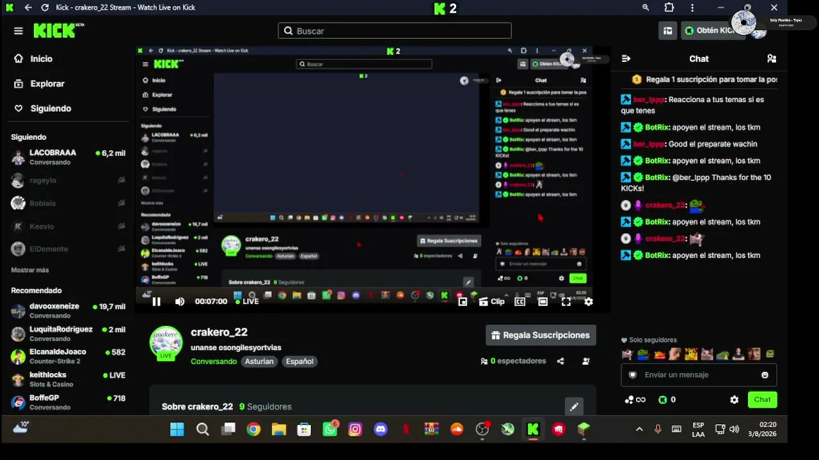
Task: Open the emoji picker in chat
Action: [765, 375]
